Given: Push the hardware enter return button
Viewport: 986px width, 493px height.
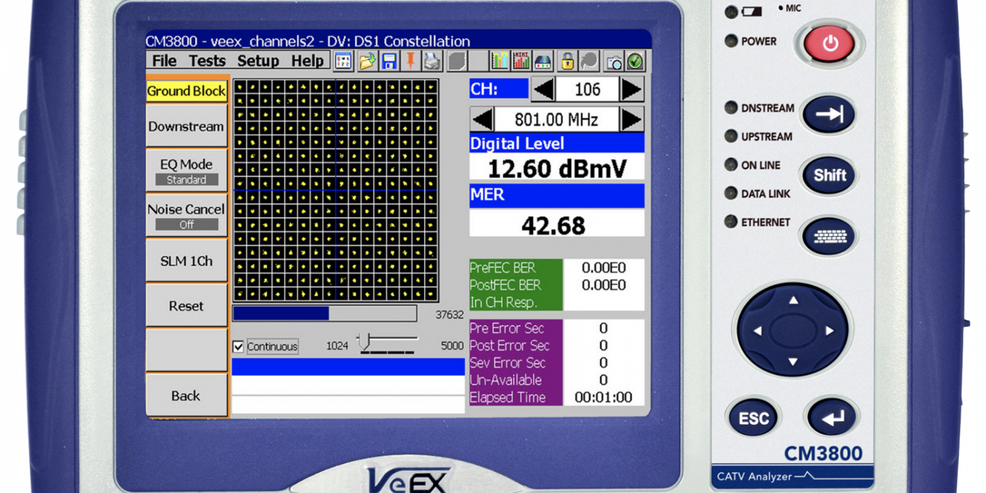Looking at the screenshot, I should pos(832,417).
